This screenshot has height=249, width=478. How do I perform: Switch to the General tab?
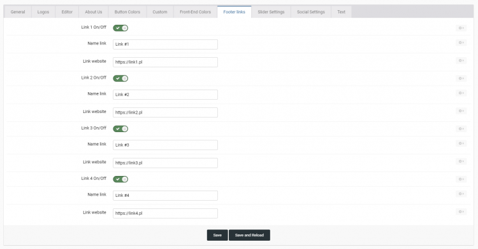tap(18, 12)
